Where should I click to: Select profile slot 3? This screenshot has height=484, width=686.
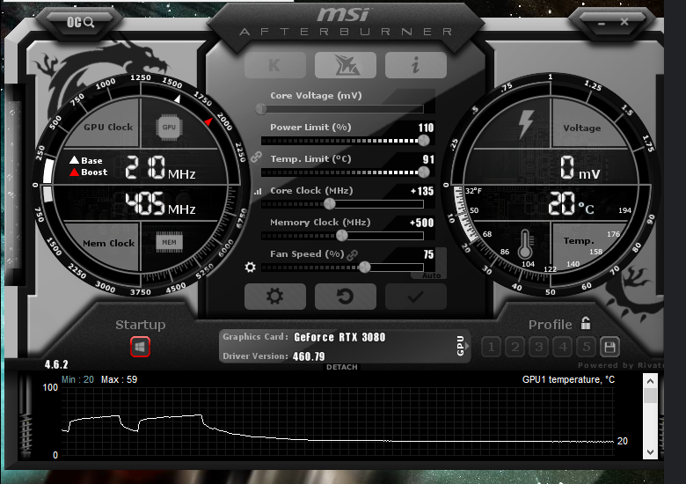[x=538, y=348]
